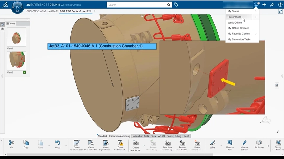Switch to the Debug tab

tap(178, 136)
